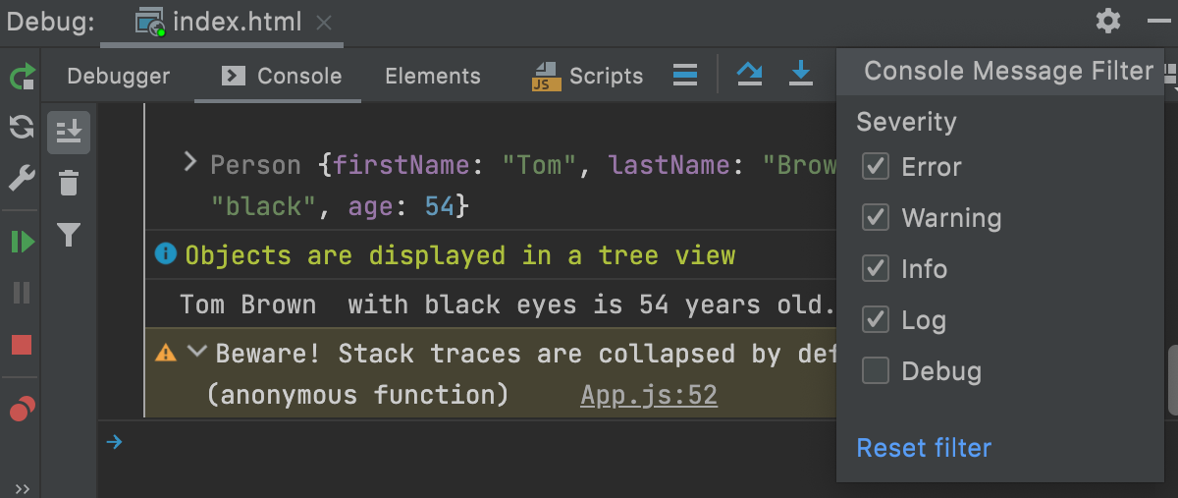The height and width of the screenshot is (498, 1178).
Task: Toggle scroll to end icon
Action: click(69, 131)
